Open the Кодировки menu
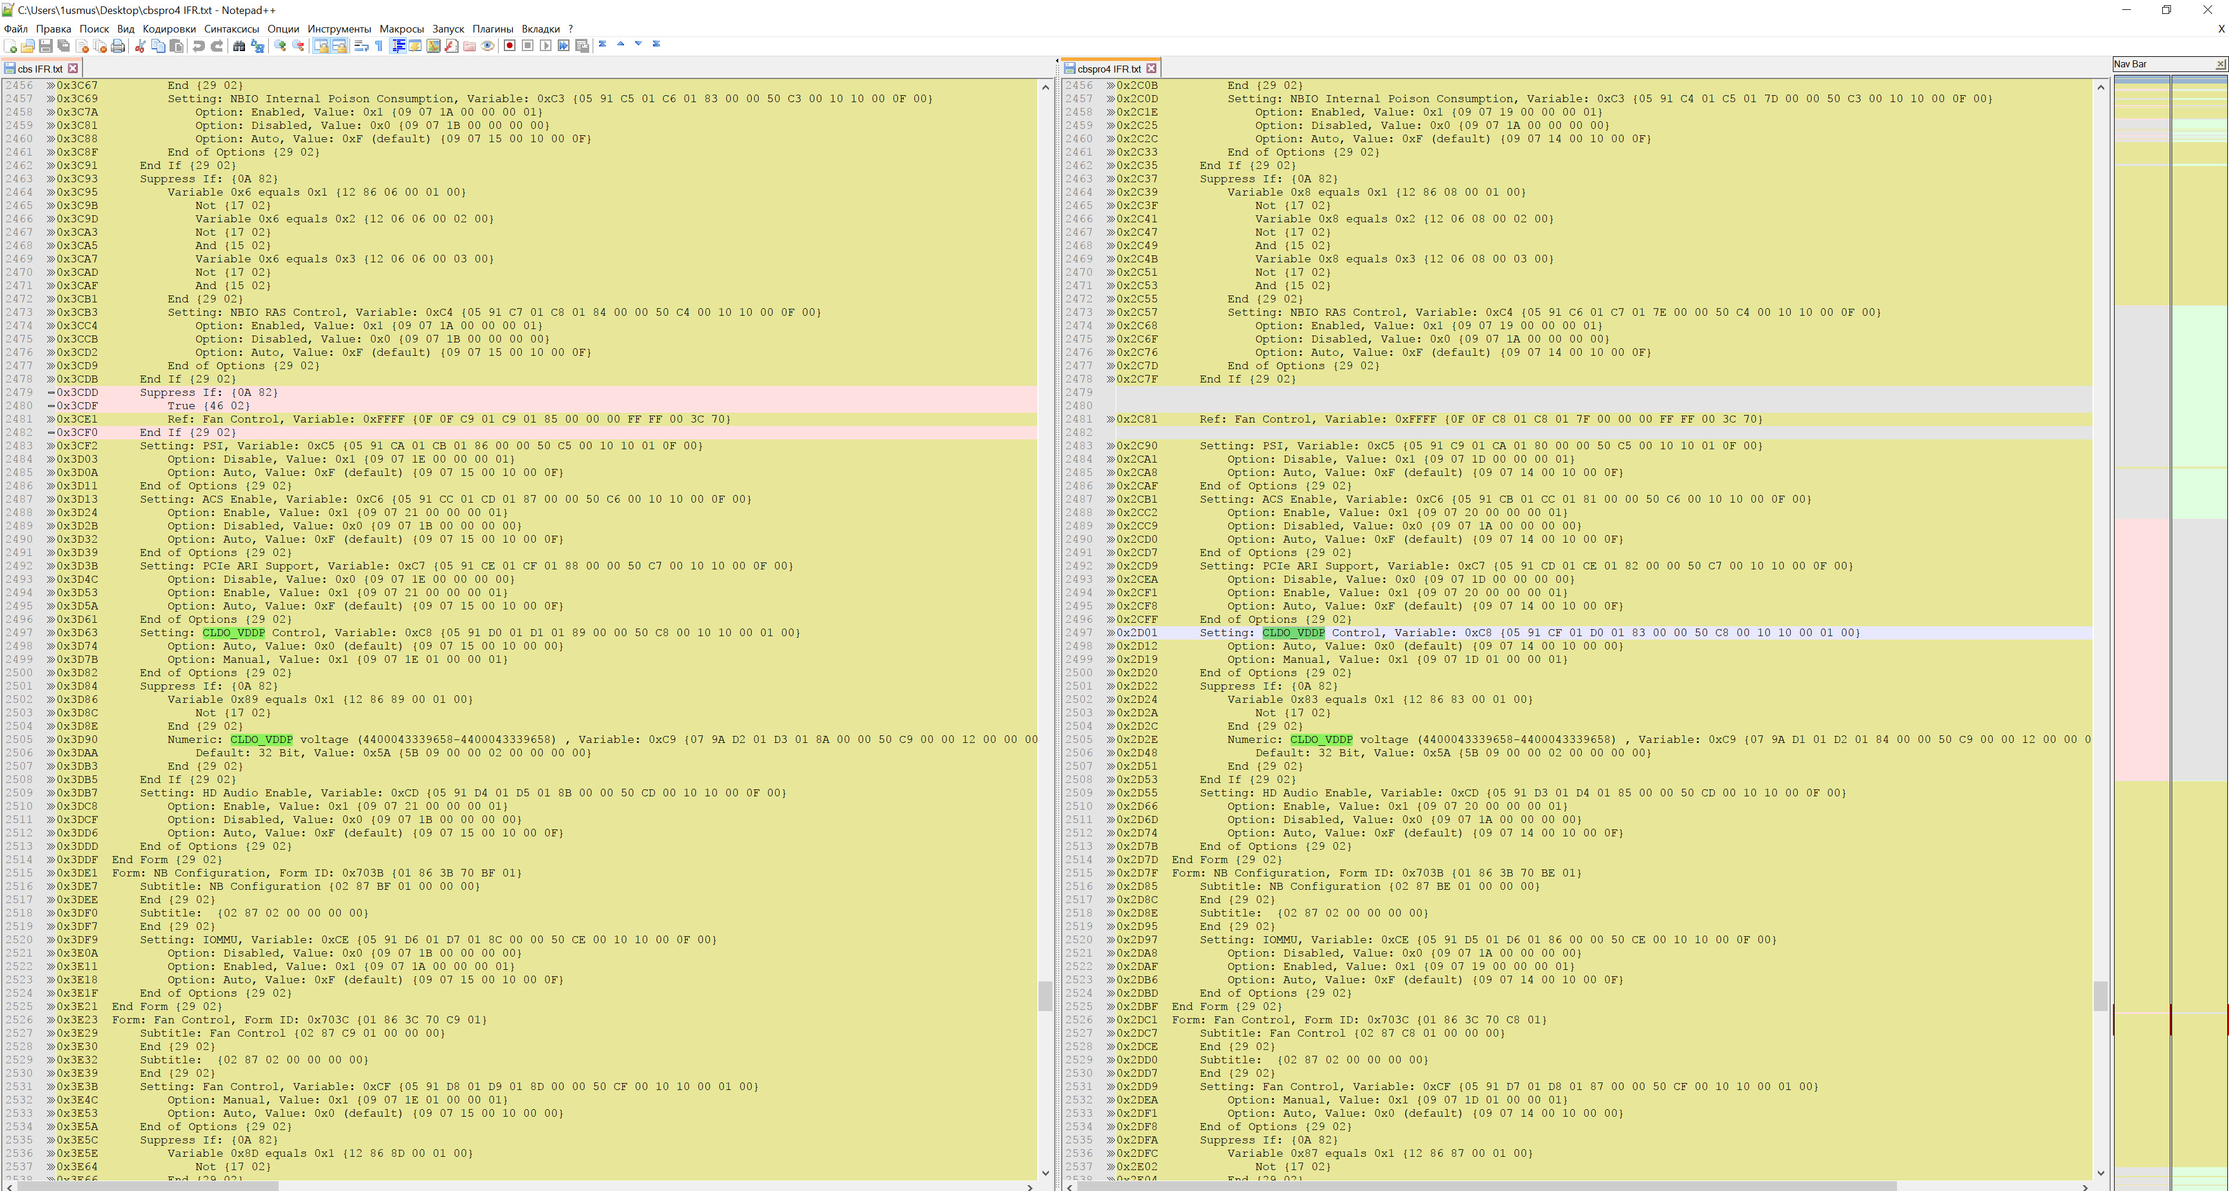The width and height of the screenshot is (2229, 1191). coord(169,28)
